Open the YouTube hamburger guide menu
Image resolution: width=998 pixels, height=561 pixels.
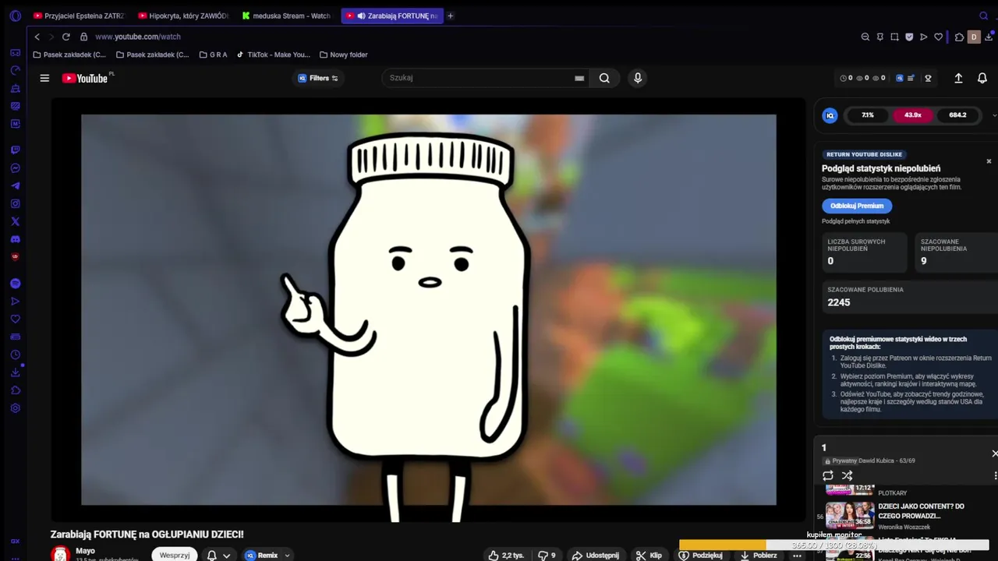[44, 78]
